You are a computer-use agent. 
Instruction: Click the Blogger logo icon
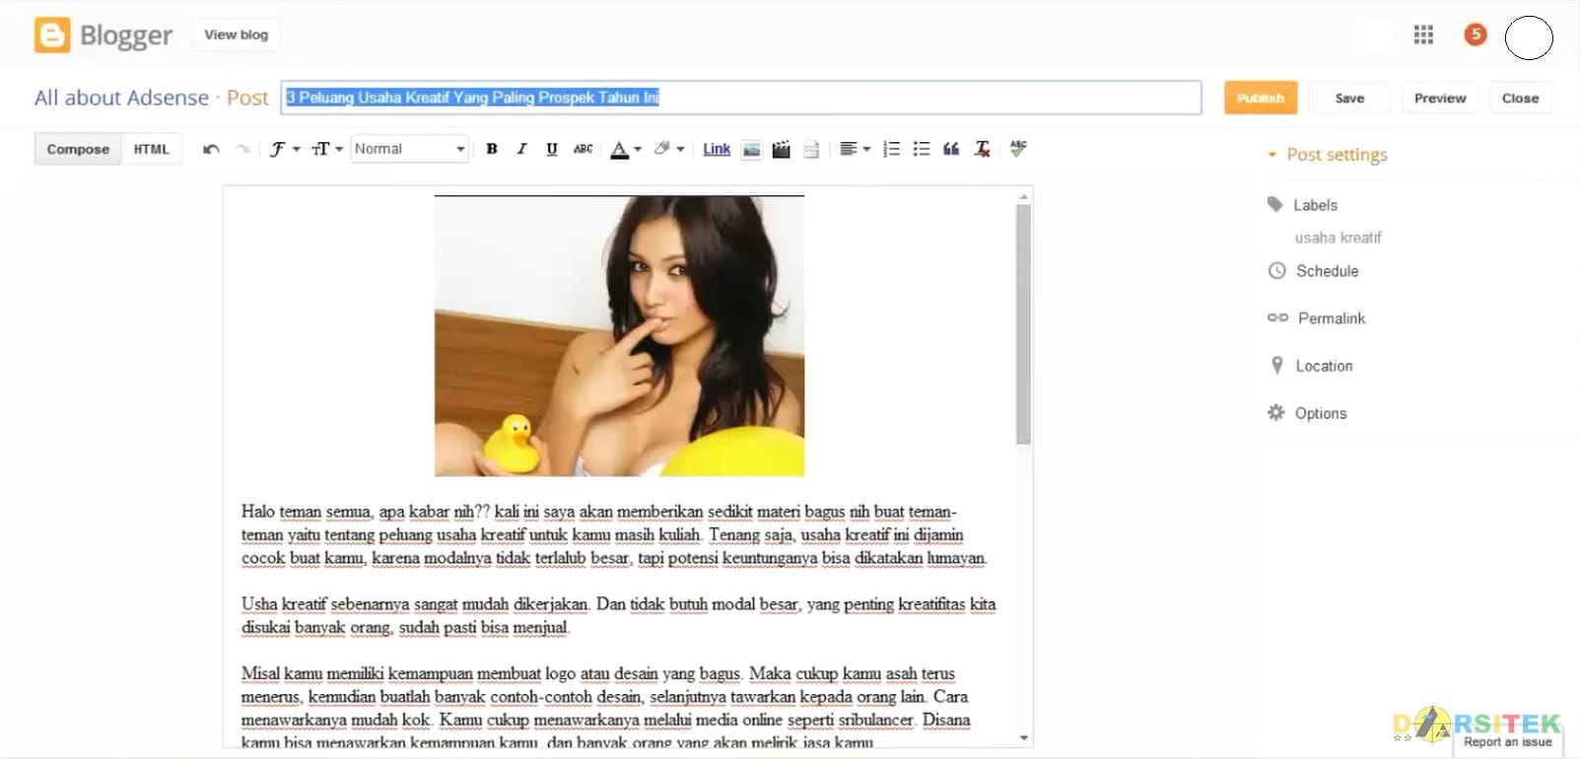click(52, 35)
